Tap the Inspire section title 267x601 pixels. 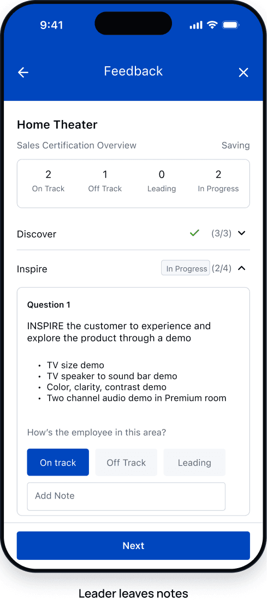point(32,269)
